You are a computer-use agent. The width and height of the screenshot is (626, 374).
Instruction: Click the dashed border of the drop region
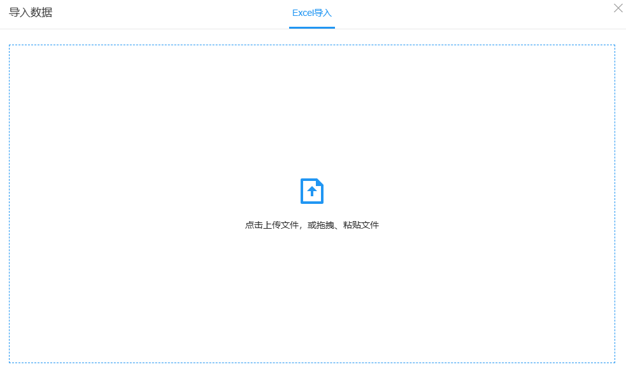[x=312, y=45]
